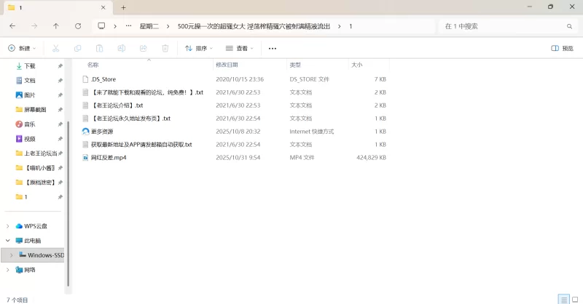Click the Cut icon in the toolbar
This screenshot has height=304, width=583.
click(55, 48)
